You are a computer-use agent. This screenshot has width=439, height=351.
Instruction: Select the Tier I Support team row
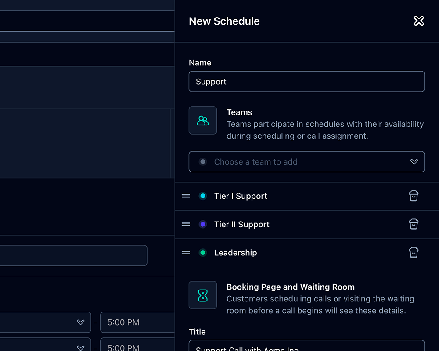tap(307, 196)
